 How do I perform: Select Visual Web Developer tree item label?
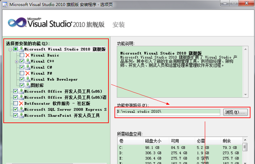click(54, 79)
